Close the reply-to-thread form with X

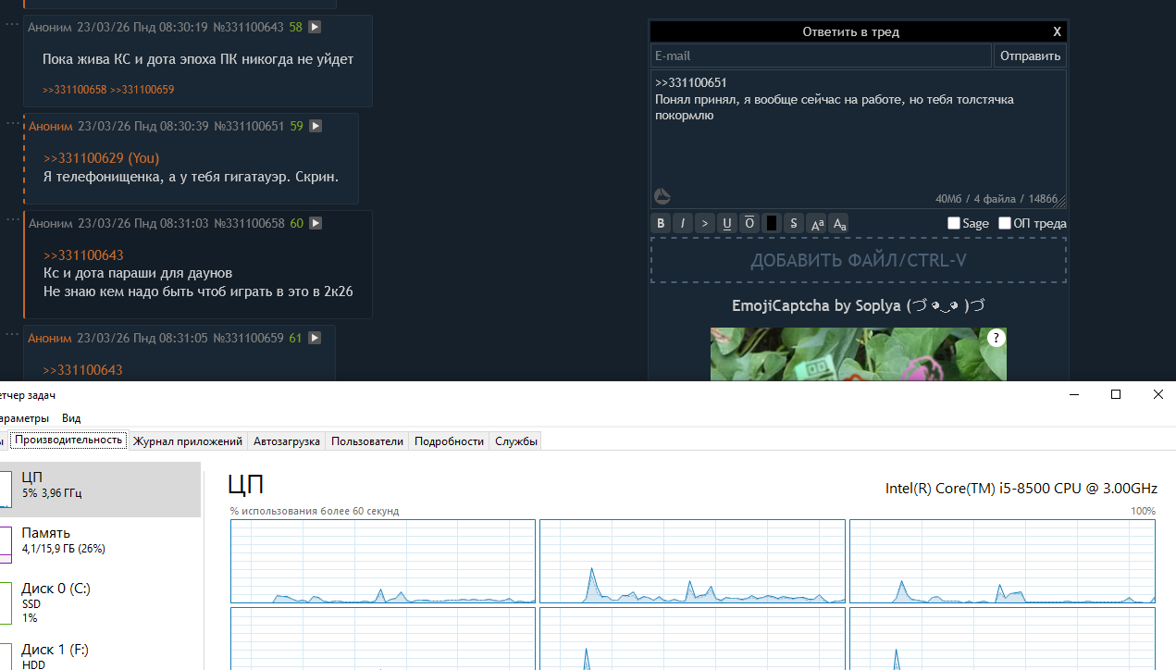pyautogui.click(x=1057, y=31)
